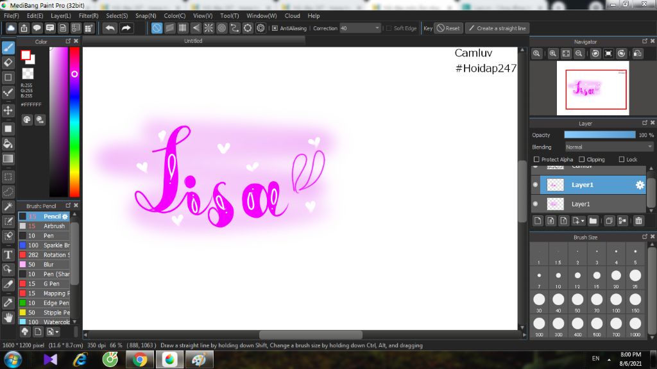
Task: Select the Gradient tool
Action: (8, 159)
